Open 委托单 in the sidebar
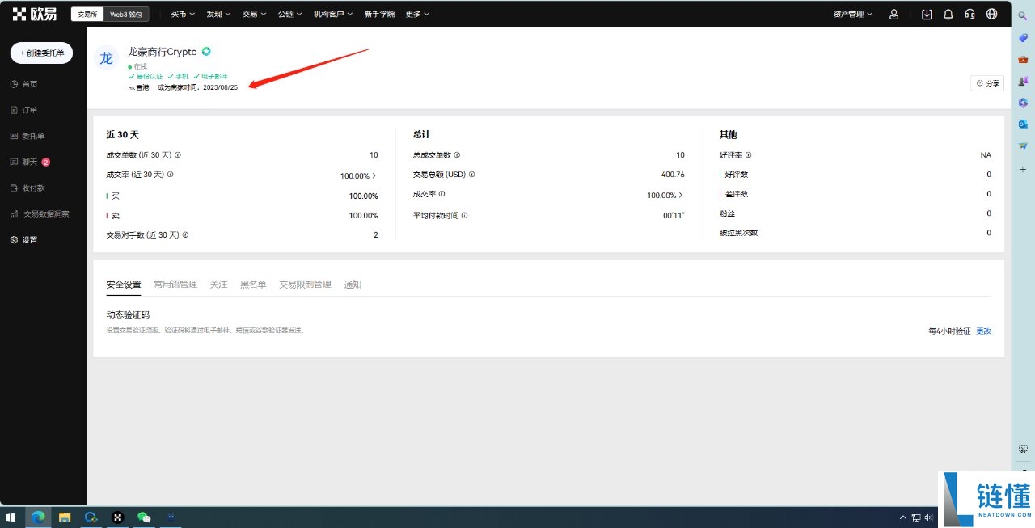This screenshot has height=528, width=1035. [27, 136]
